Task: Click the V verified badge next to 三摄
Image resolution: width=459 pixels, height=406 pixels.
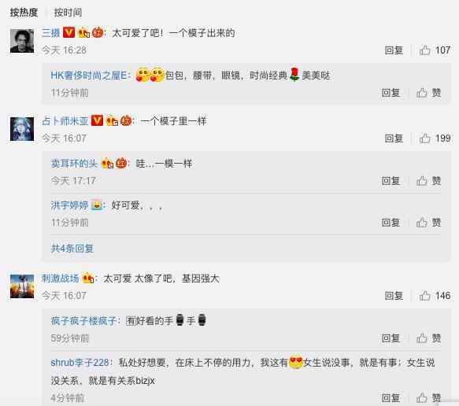Action: [69, 32]
